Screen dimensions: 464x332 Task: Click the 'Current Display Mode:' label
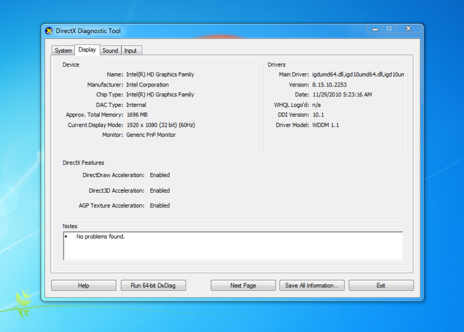tap(95, 125)
